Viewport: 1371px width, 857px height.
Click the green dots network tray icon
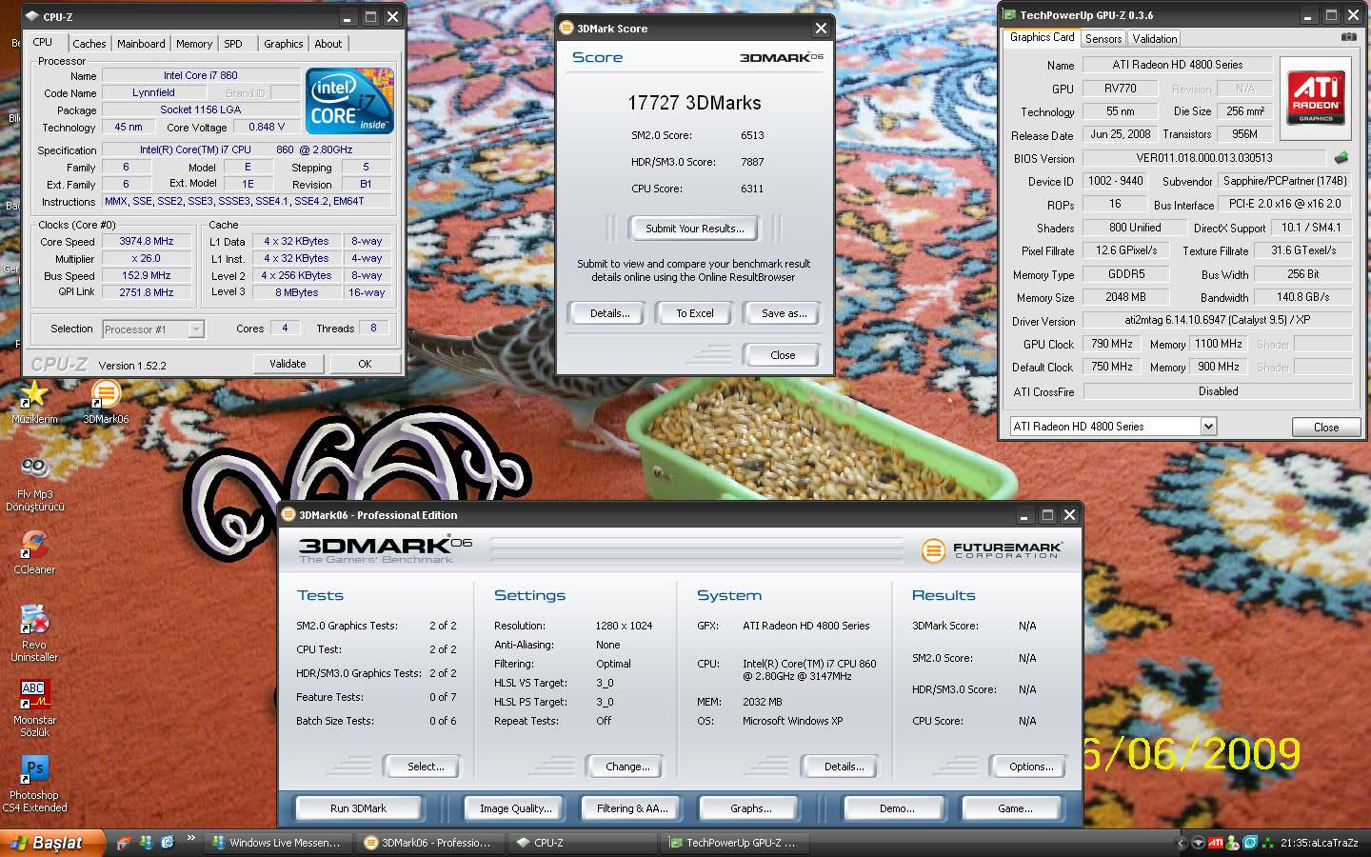click(x=1267, y=843)
